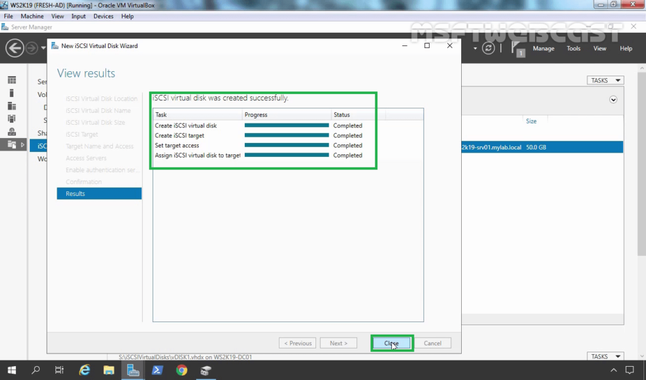Open Action Center notification icon

click(630, 370)
